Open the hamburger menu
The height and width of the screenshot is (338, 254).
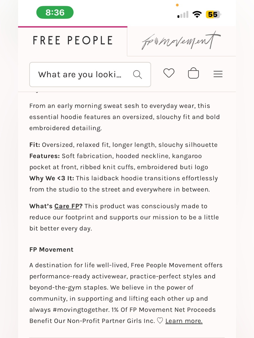[x=218, y=74]
